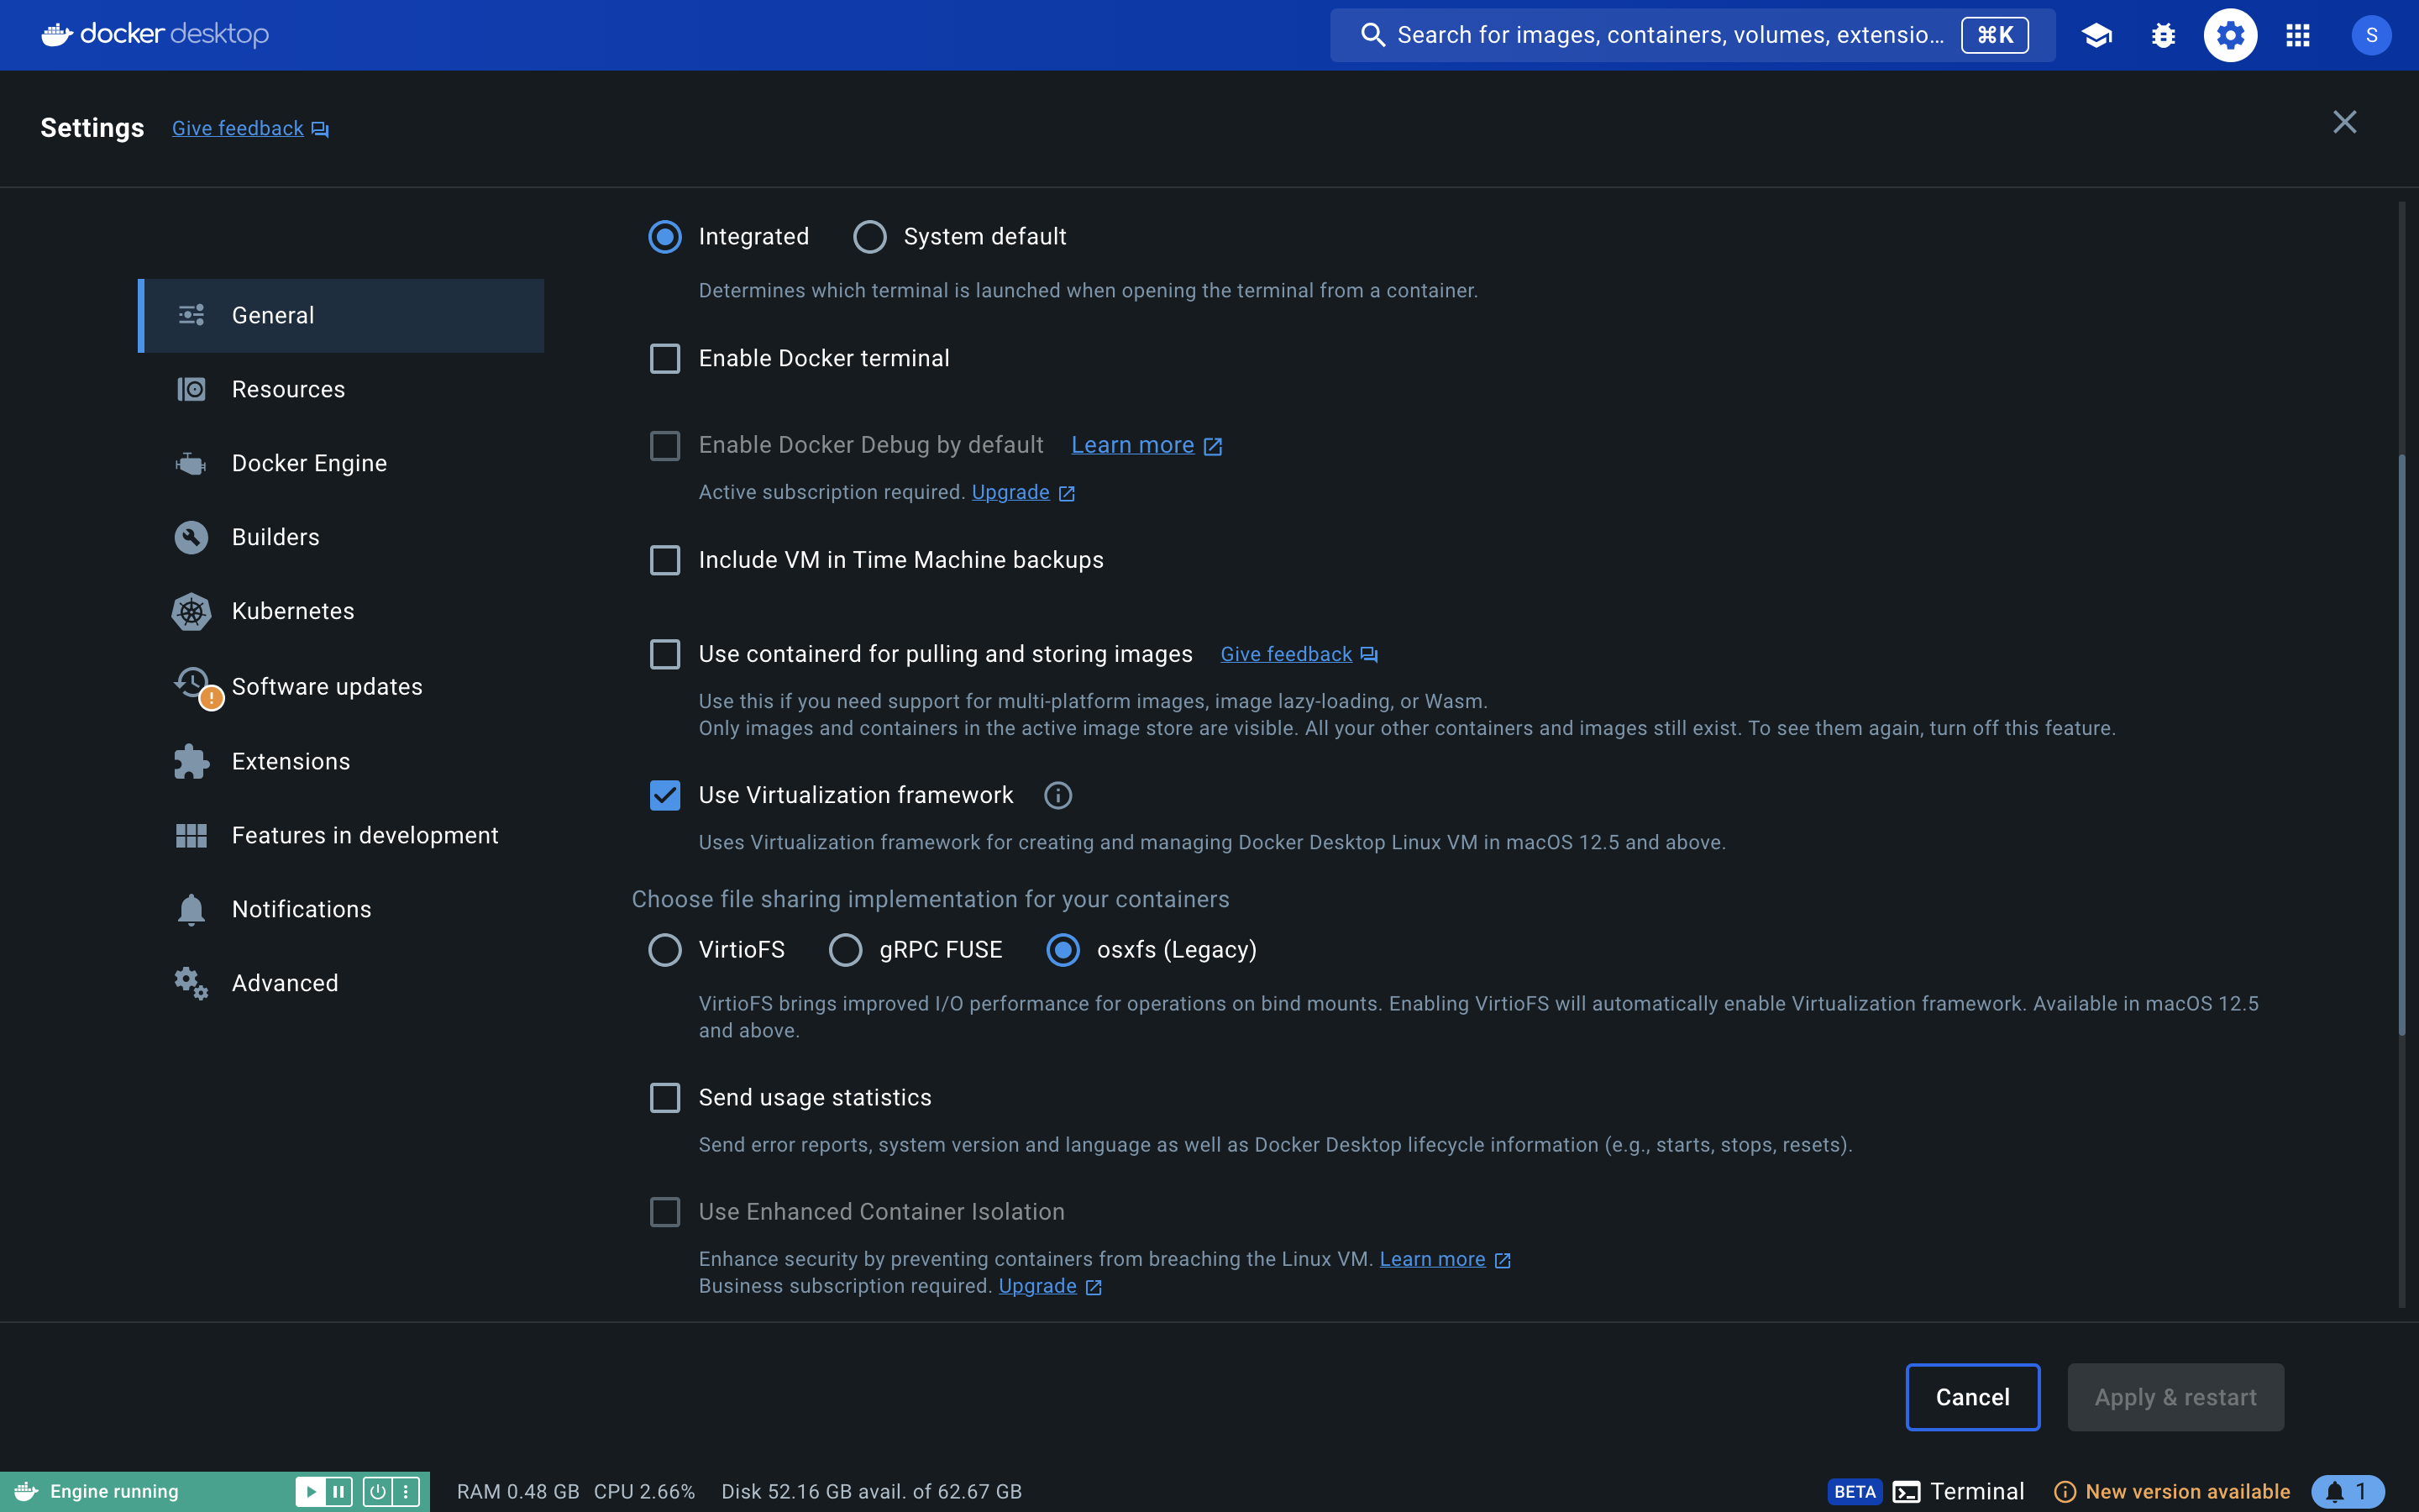The height and width of the screenshot is (1512, 2419).
Task: Click the General sliders icon in sidebar
Action: 191,315
